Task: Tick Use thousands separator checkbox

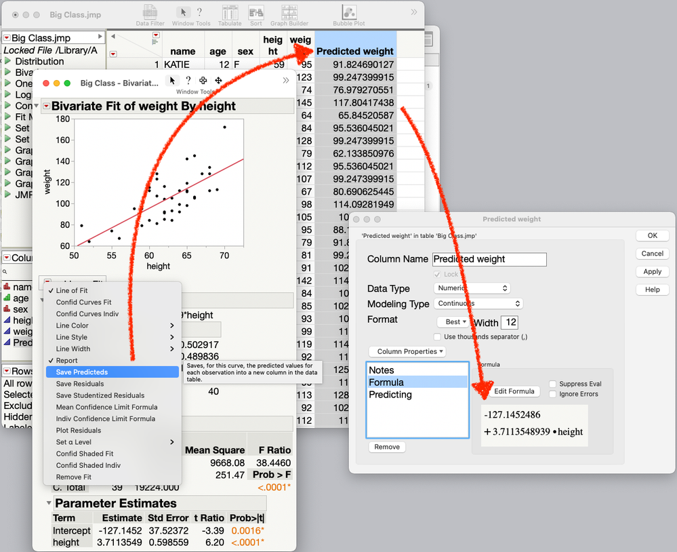Action: coord(437,336)
